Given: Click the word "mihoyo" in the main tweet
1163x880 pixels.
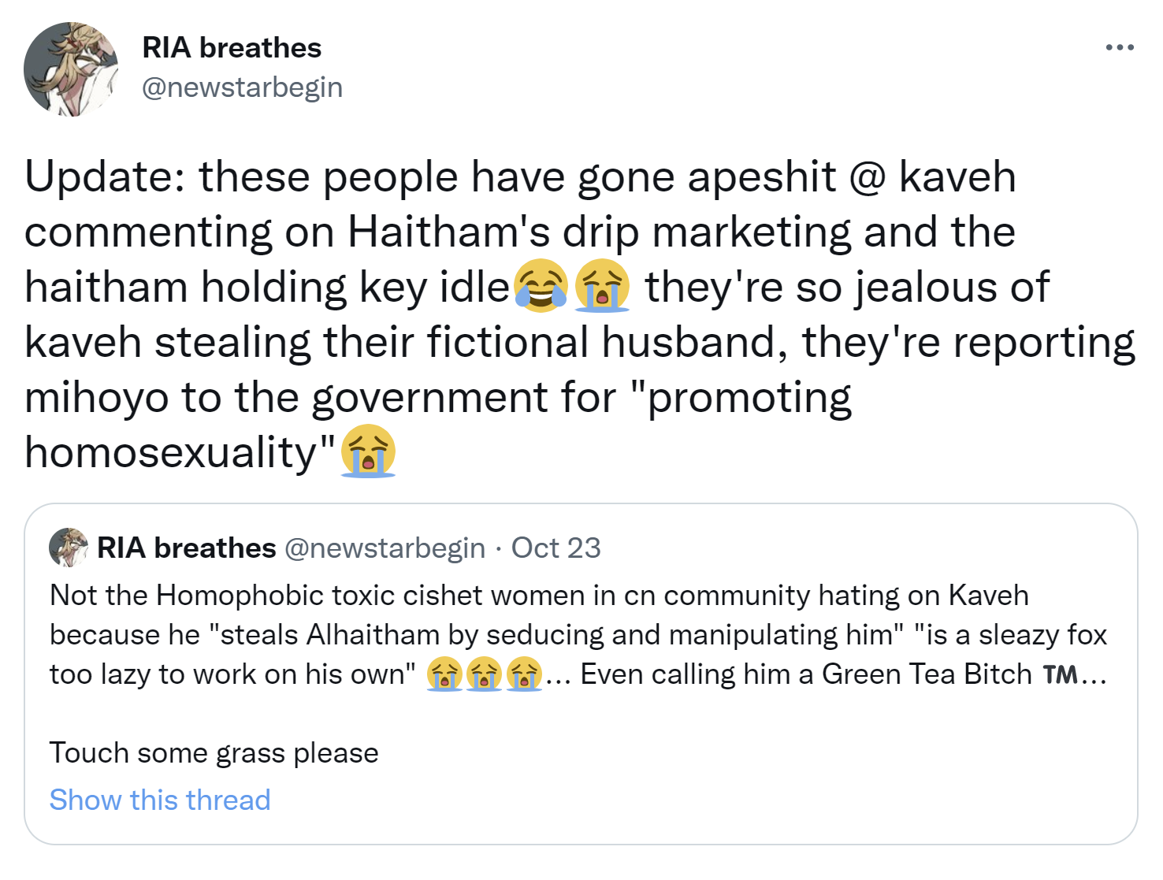Looking at the screenshot, I should (96, 397).
